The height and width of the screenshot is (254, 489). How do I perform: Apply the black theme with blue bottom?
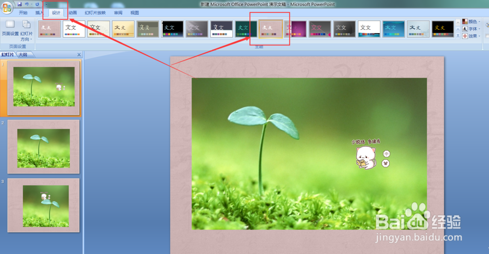(x=173, y=29)
